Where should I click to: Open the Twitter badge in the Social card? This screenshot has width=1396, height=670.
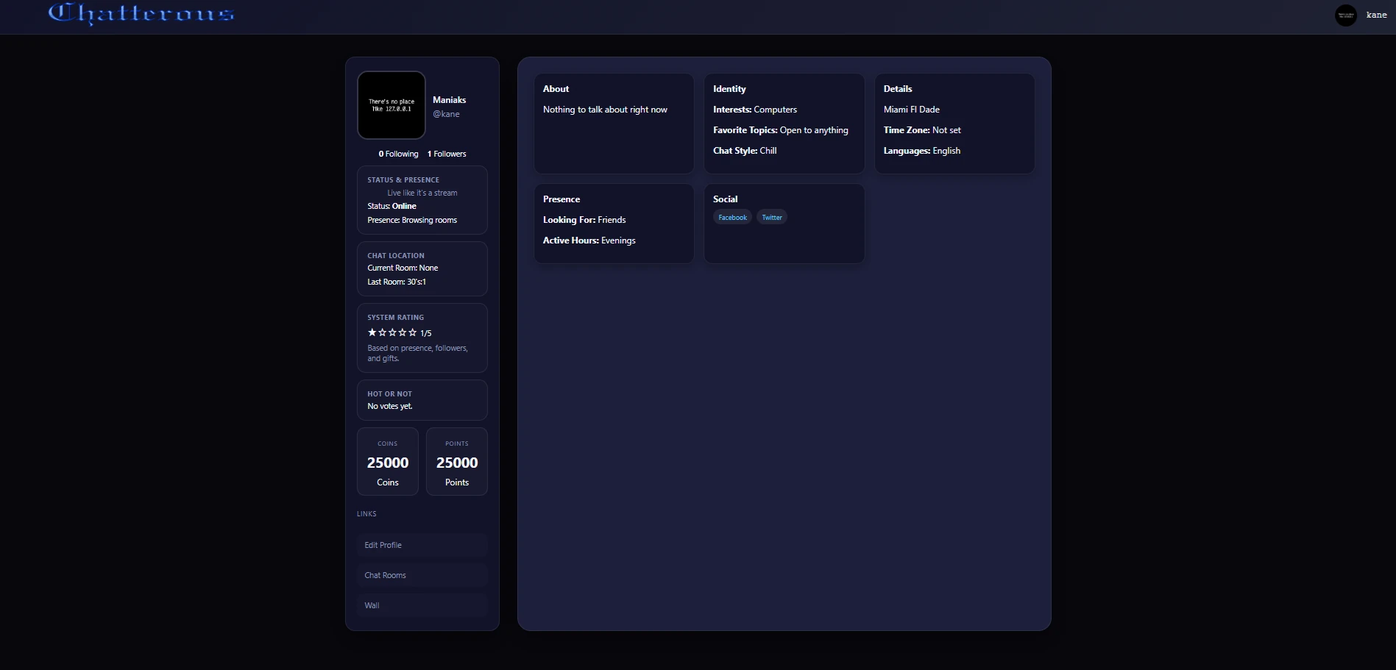tap(771, 217)
